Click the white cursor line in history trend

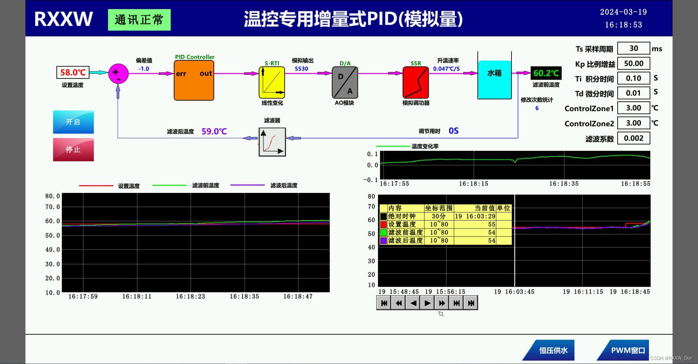(x=515, y=240)
